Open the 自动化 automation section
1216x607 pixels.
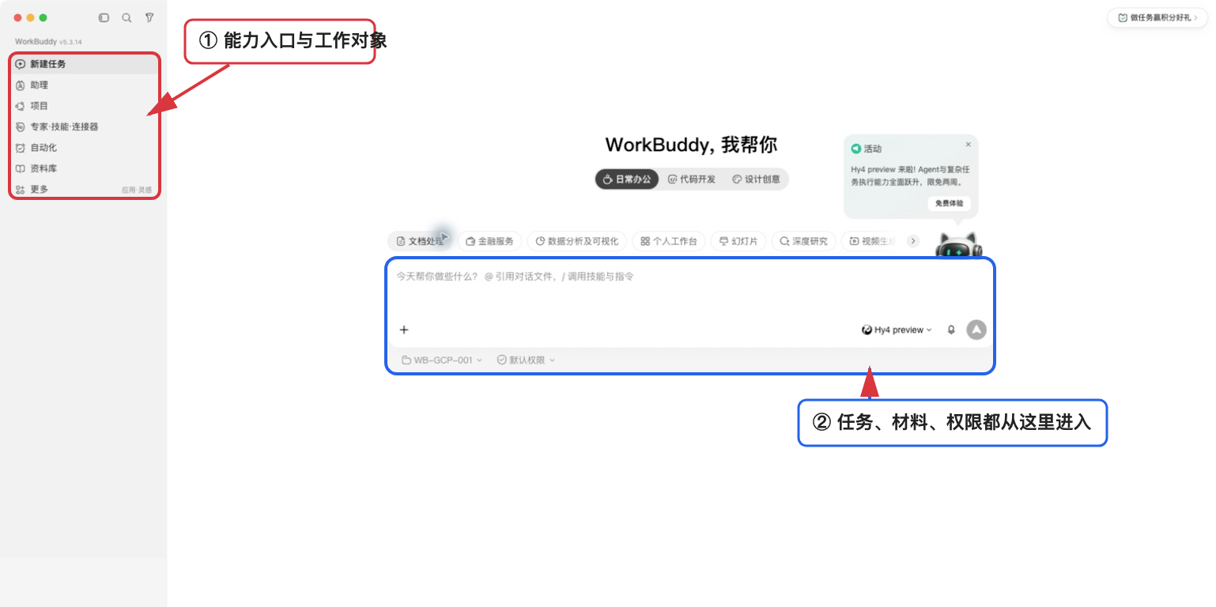85,148
